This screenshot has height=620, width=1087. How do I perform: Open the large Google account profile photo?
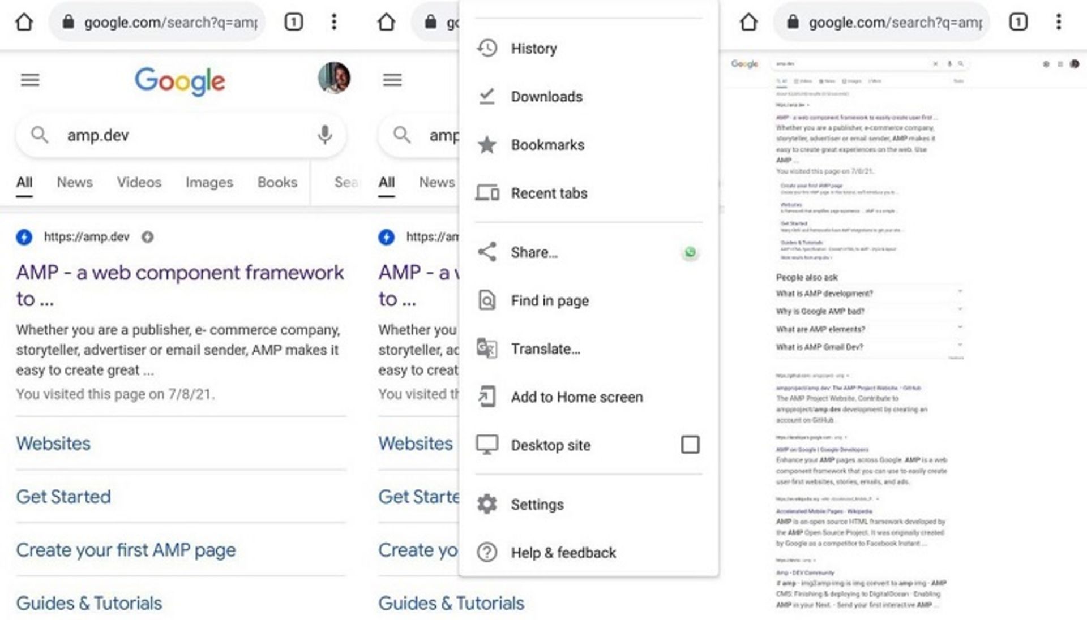(x=334, y=78)
